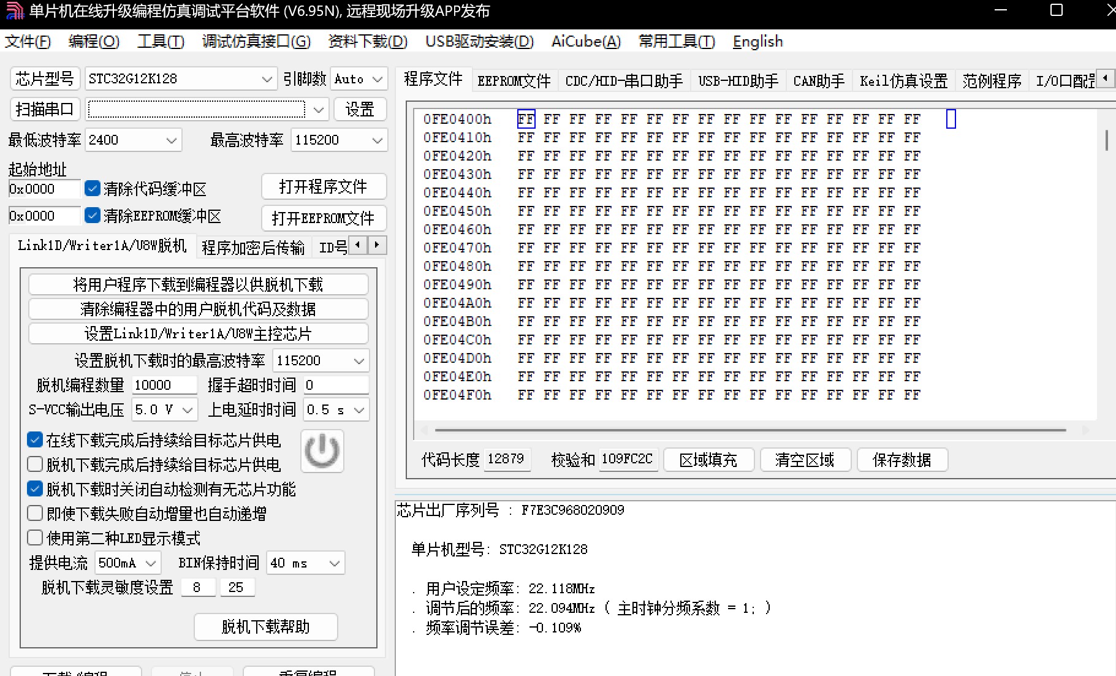Uncheck 清除EEPROM缓冲区 checkbox

click(93, 215)
